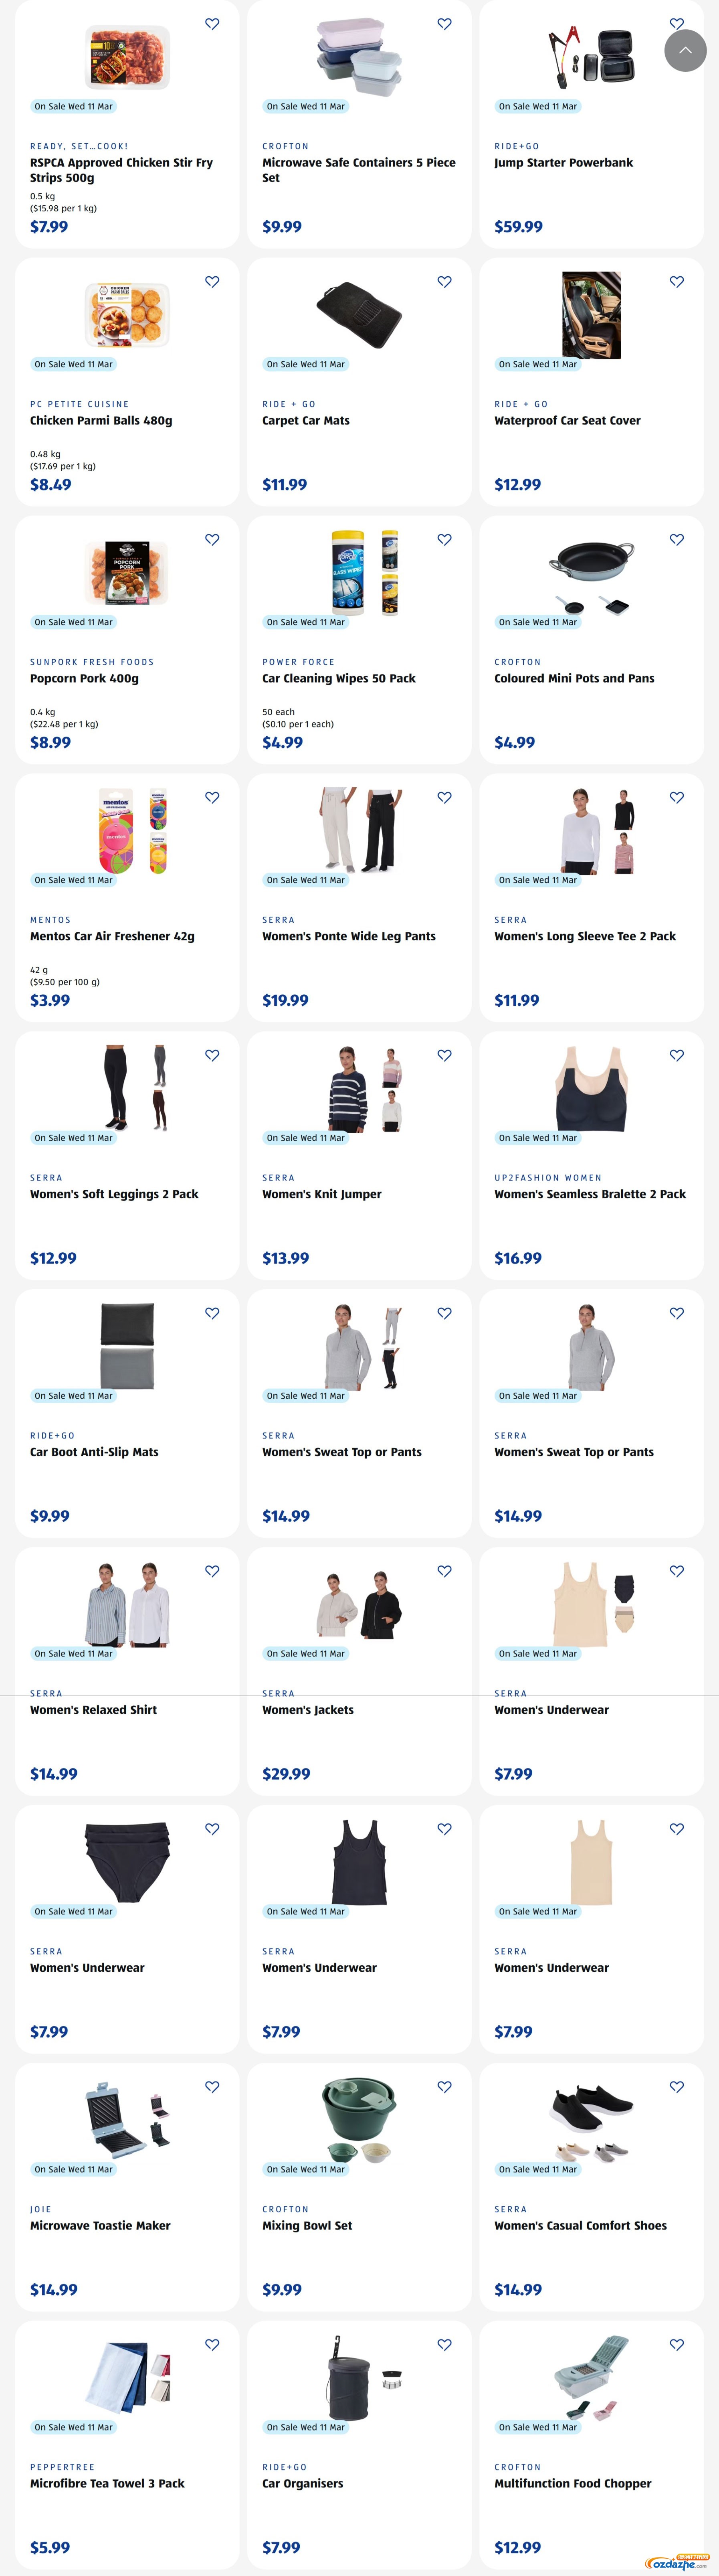Click the scroll-to-top arrow button
The image size is (719, 2576).
click(x=685, y=50)
